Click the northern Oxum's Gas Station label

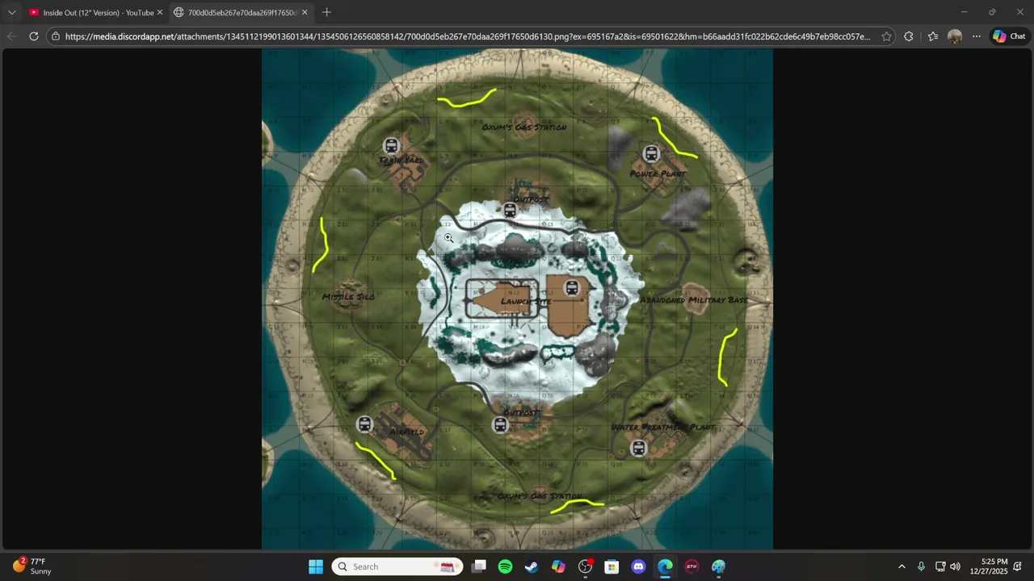(524, 127)
